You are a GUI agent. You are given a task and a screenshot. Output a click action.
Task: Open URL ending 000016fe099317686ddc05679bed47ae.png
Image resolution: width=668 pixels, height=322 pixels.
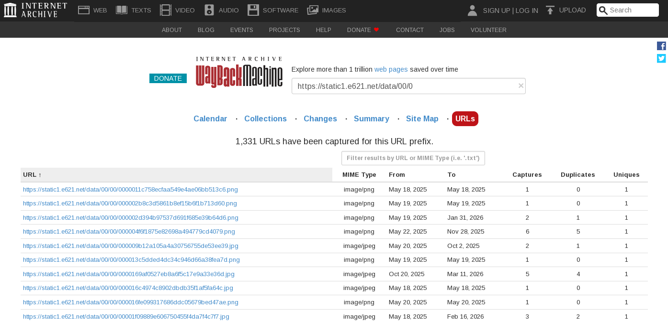tap(131, 302)
